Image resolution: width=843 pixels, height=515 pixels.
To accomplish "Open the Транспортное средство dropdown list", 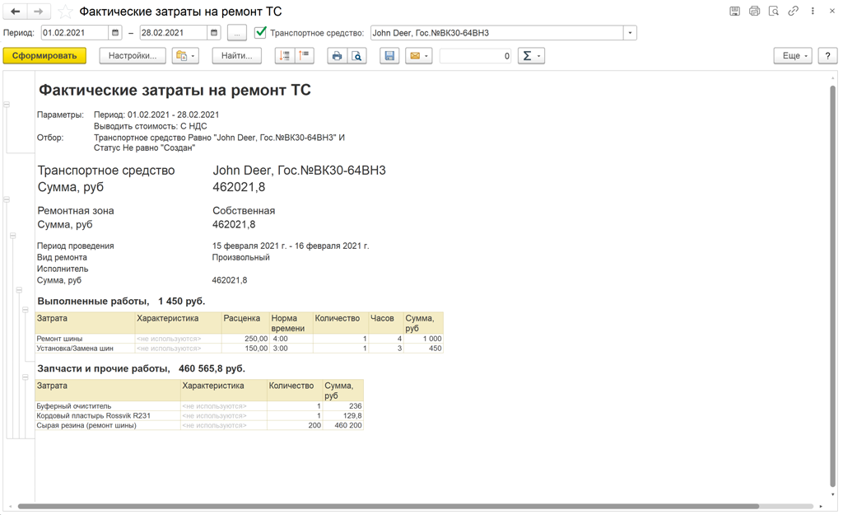I will click(x=630, y=33).
